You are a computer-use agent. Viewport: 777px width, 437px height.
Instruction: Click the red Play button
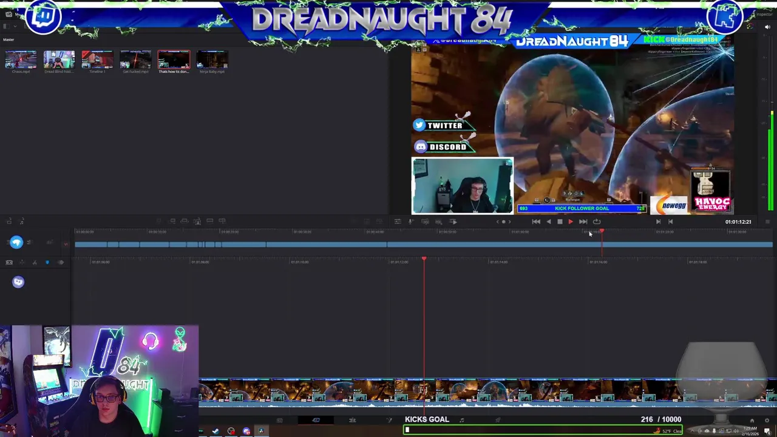click(x=571, y=222)
